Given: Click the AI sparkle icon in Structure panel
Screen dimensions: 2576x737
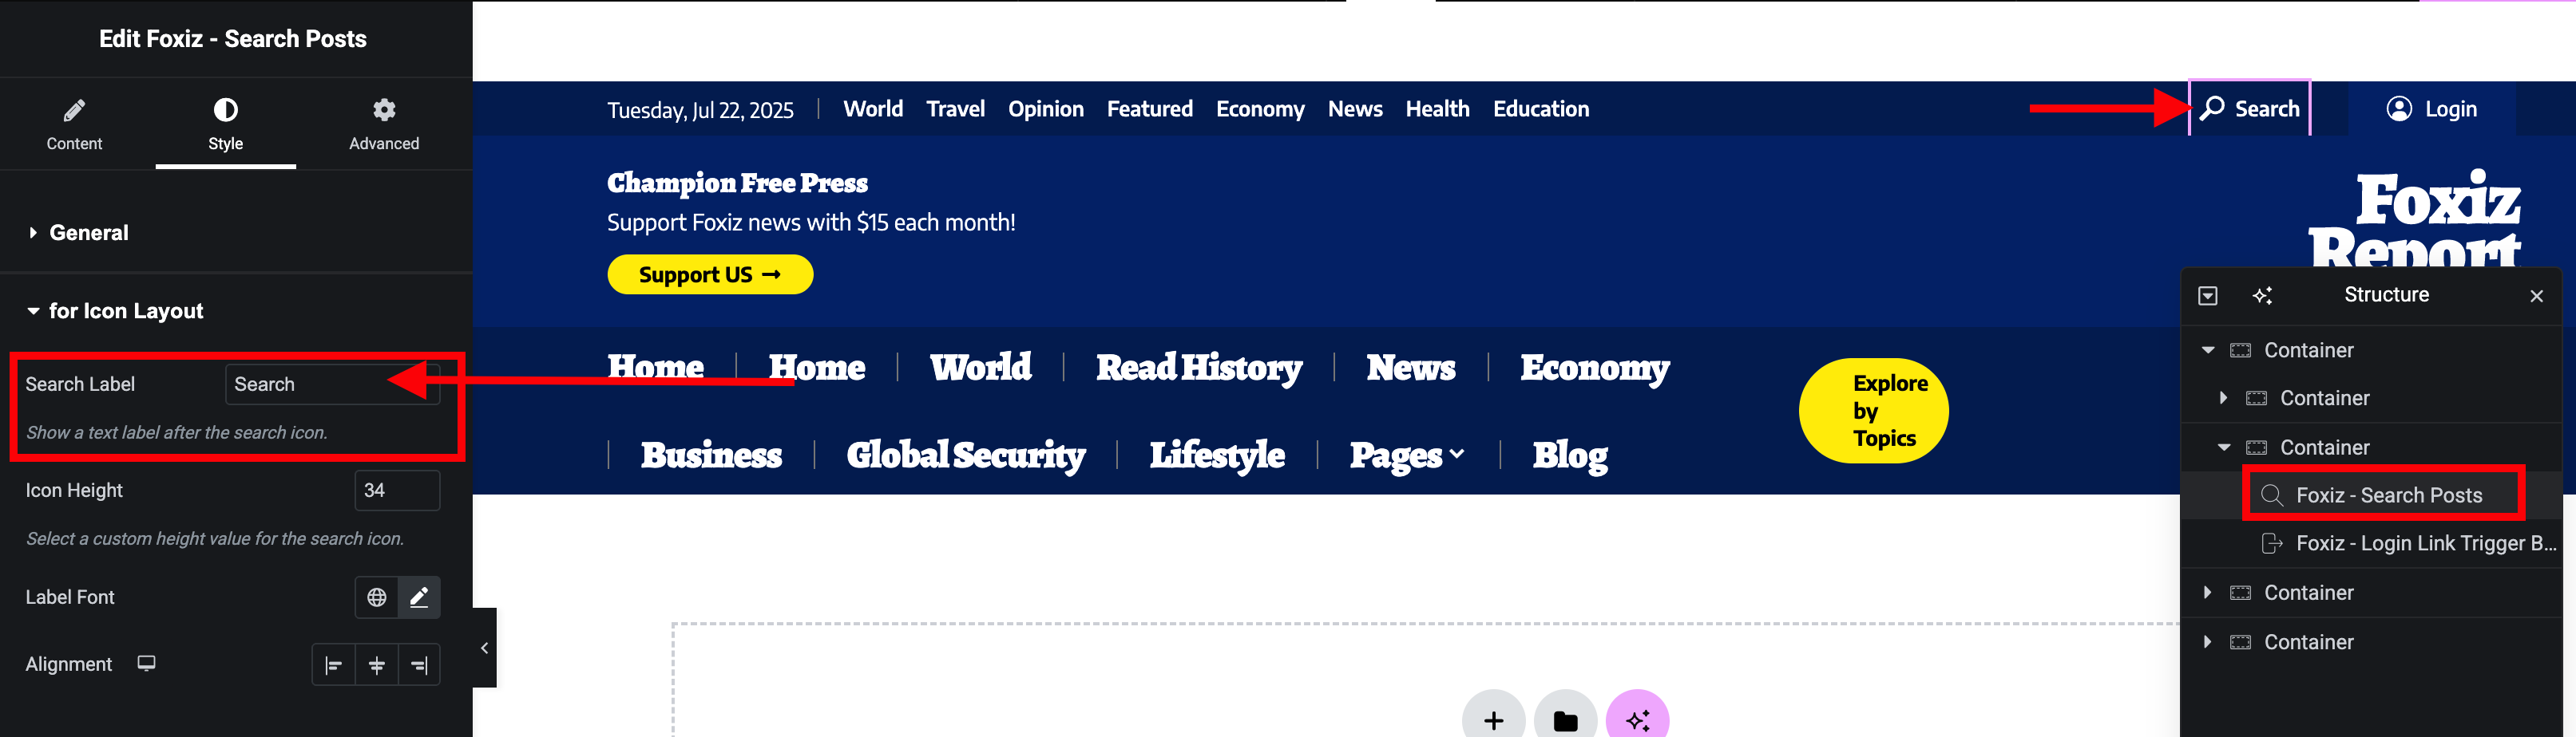Looking at the screenshot, I should (2262, 296).
